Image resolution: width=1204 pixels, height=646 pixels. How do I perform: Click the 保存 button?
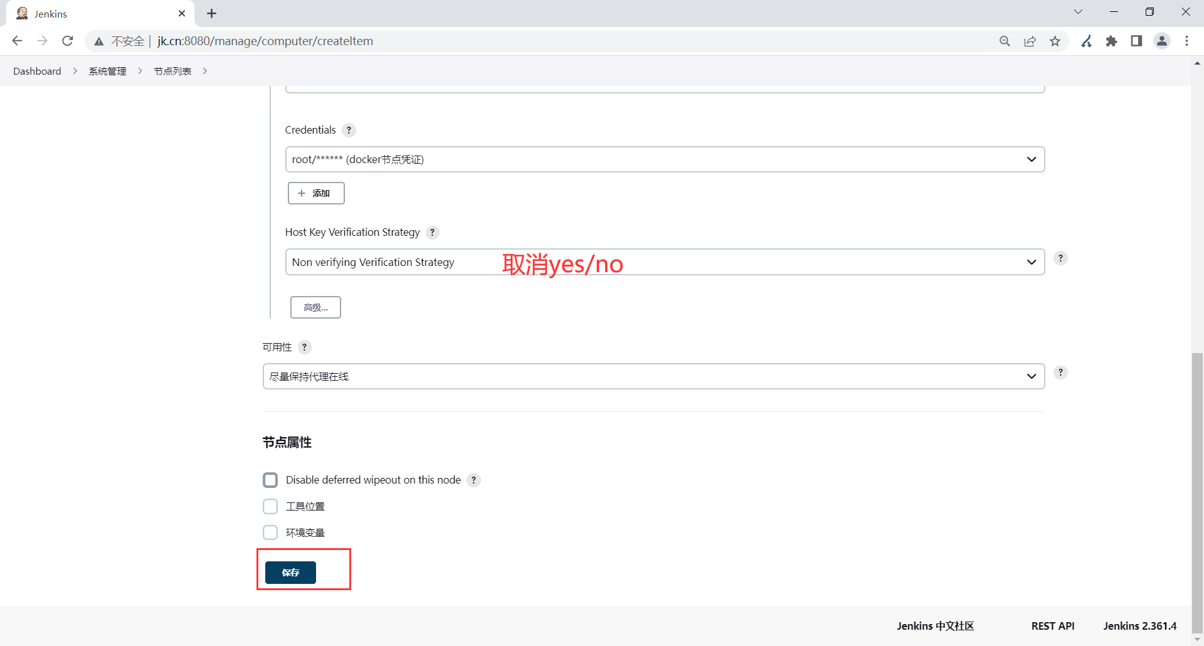(290, 572)
